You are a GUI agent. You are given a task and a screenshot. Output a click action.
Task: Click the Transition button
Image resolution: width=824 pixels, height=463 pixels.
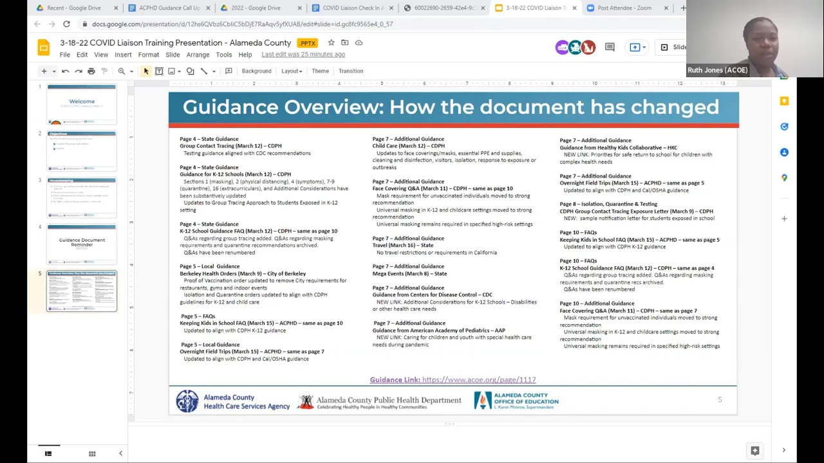pyautogui.click(x=351, y=71)
